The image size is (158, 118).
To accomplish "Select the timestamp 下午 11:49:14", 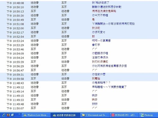I will point(15,92).
